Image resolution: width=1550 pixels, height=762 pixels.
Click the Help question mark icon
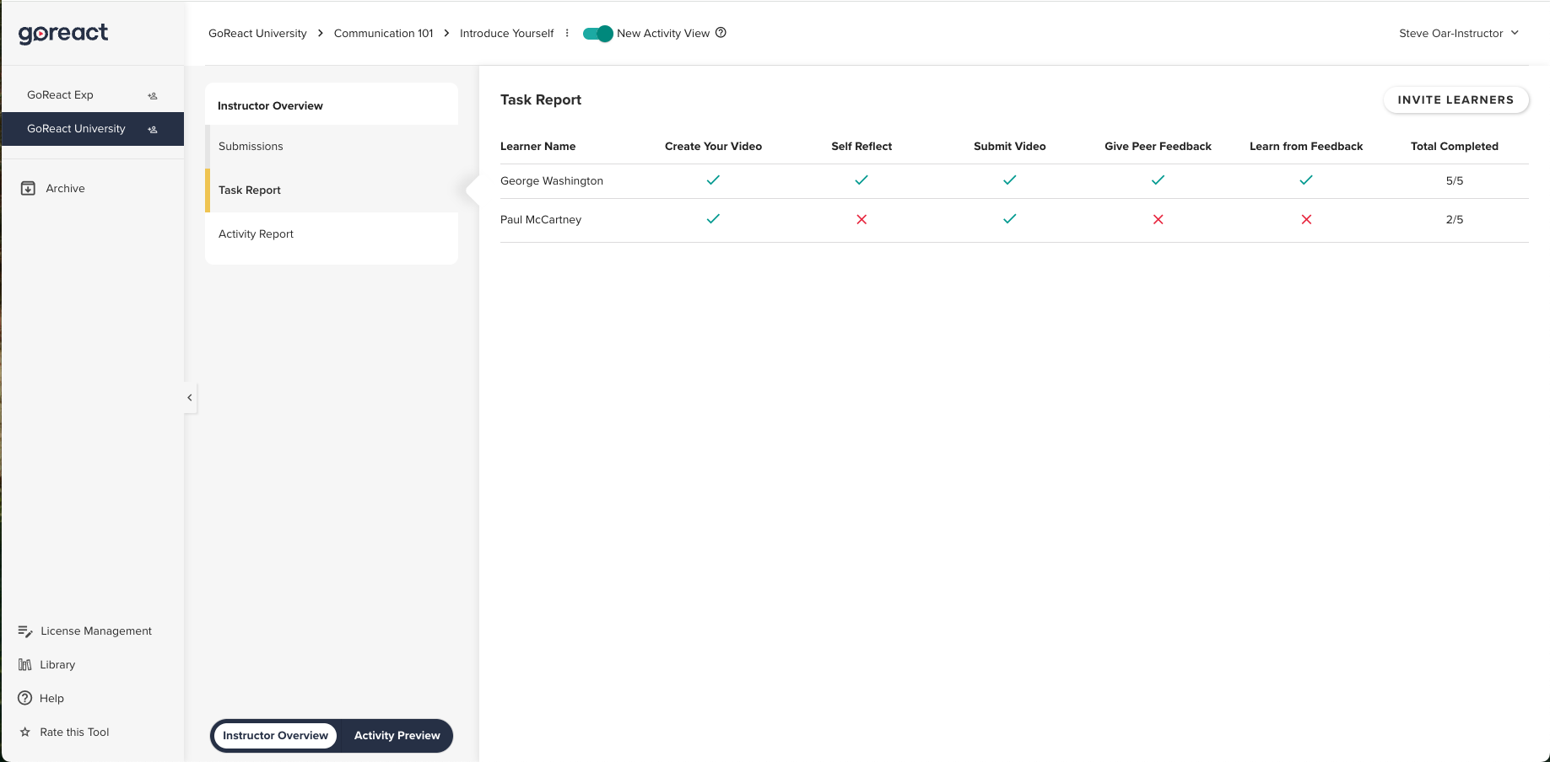pyautogui.click(x=24, y=698)
